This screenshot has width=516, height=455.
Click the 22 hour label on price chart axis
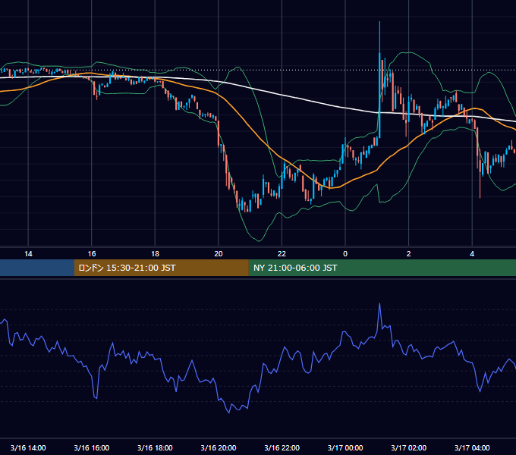(x=282, y=254)
